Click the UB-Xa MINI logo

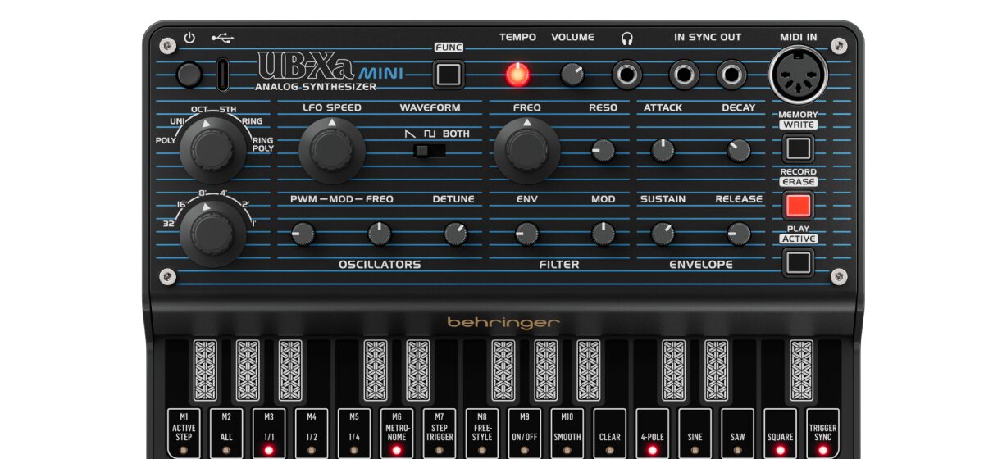(x=330, y=67)
